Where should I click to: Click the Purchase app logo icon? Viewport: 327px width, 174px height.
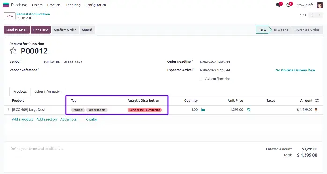coord(6,5)
